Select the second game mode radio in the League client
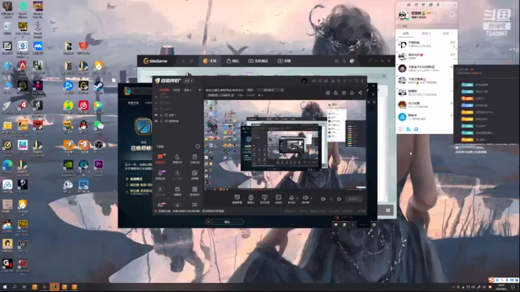This screenshot has height=292, width=520. tap(127, 185)
